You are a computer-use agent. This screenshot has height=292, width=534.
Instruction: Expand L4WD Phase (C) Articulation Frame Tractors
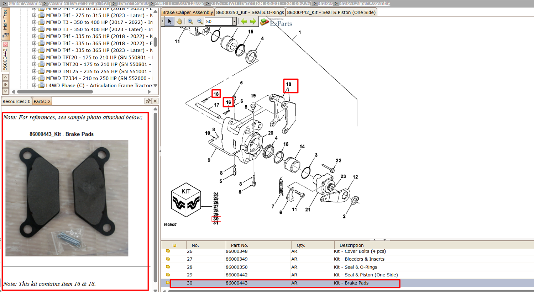coord(34,85)
